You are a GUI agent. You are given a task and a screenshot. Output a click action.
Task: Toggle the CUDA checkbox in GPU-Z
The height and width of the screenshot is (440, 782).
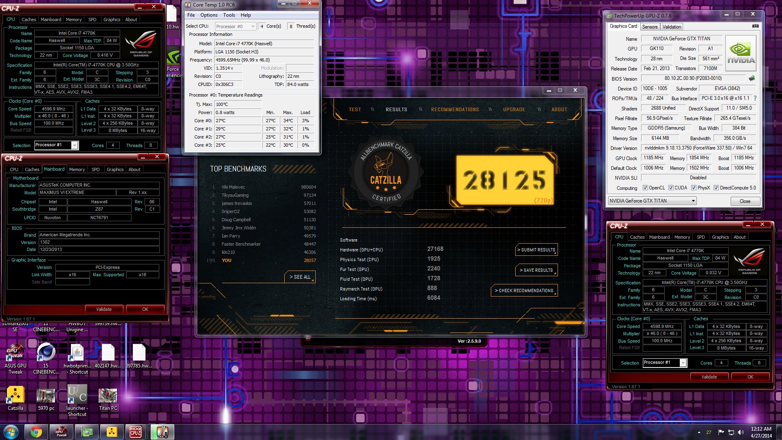point(671,188)
